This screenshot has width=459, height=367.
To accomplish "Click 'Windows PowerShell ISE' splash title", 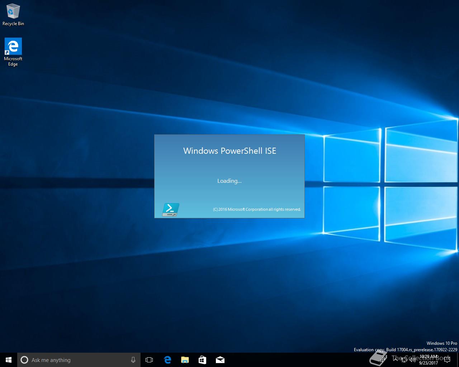I will click(229, 151).
